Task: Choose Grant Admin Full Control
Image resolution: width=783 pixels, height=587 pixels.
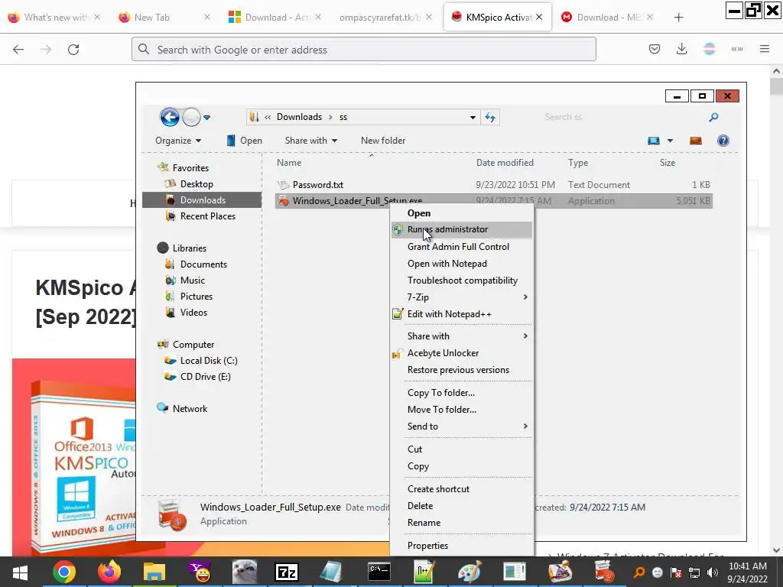Action: pos(458,247)
